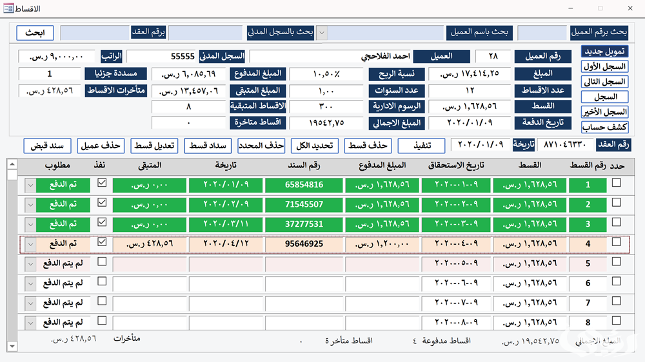Click receipt number 95646925 cell
645x362 pixels.
point(304,245)
